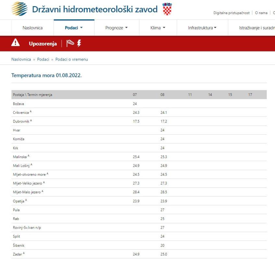Click the wind sock warning icon

tap(70, 43)
